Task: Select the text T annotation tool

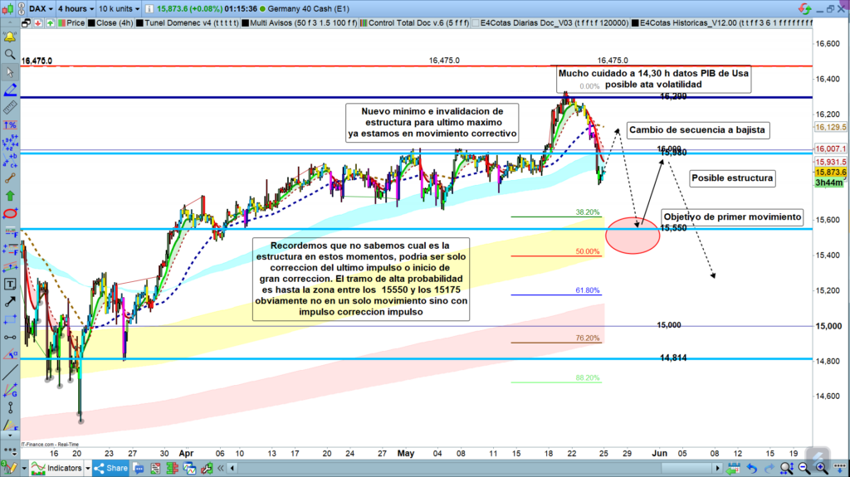Action: tap(10, 284)
